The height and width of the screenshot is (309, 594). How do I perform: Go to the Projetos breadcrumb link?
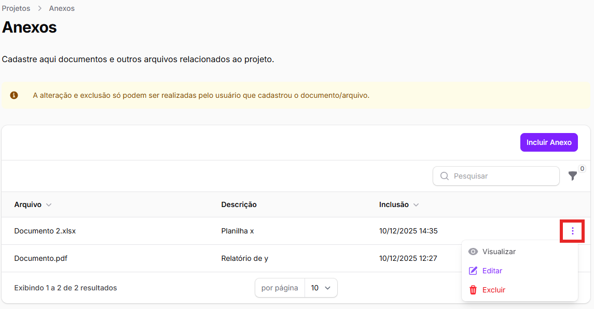coord(16,9)
